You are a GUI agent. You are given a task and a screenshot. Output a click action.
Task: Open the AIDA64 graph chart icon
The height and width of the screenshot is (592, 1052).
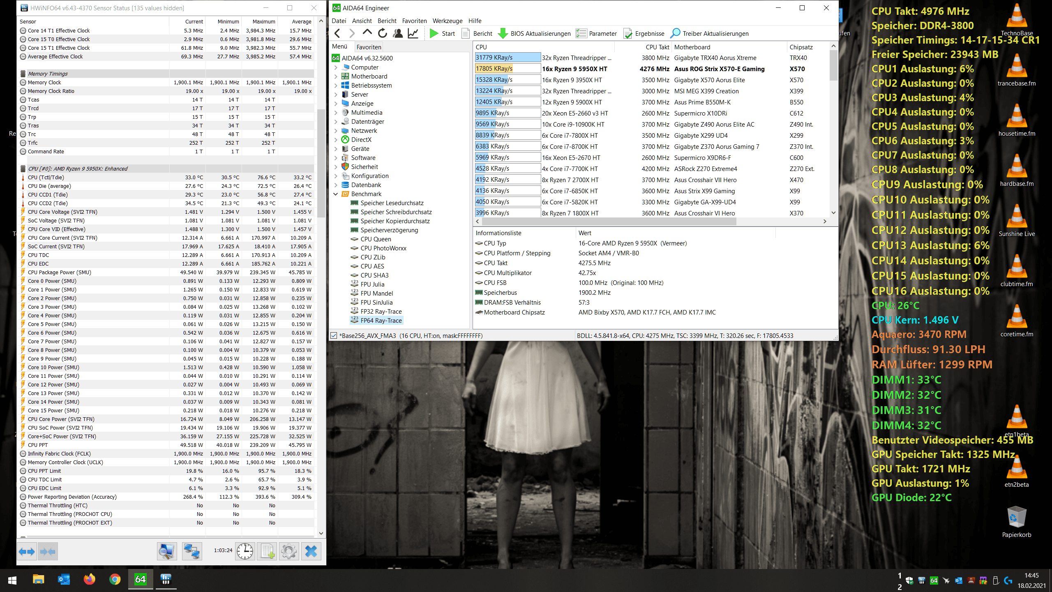coord(413,33)
